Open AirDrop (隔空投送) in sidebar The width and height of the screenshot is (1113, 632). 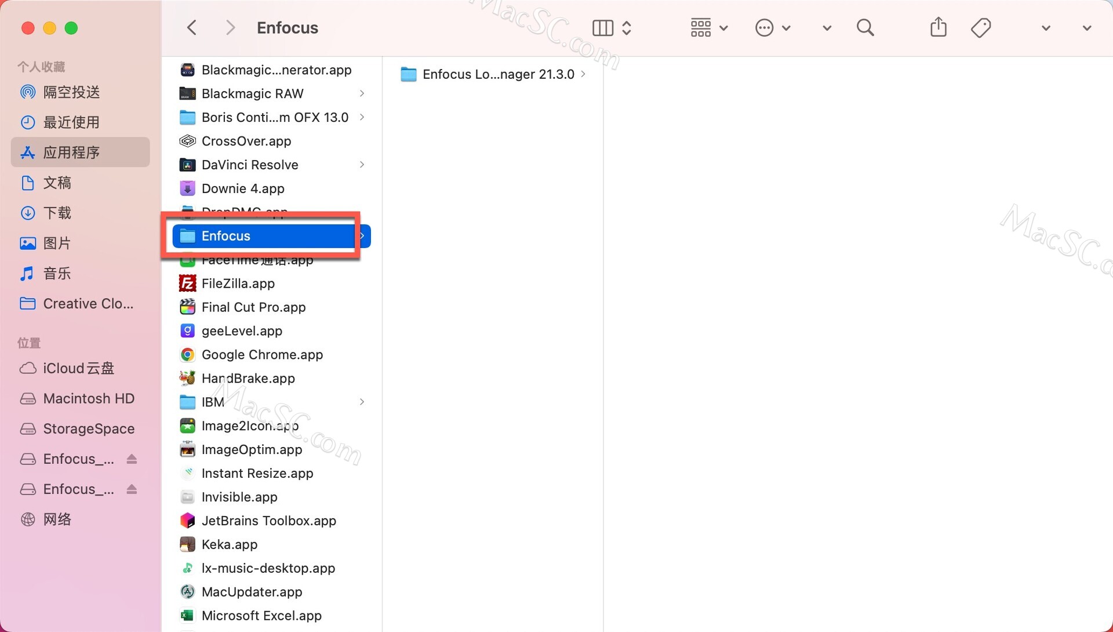(80, 92)
